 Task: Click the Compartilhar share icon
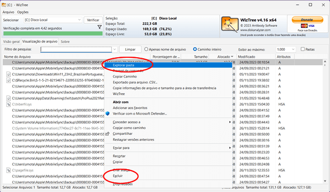(108, 134)
